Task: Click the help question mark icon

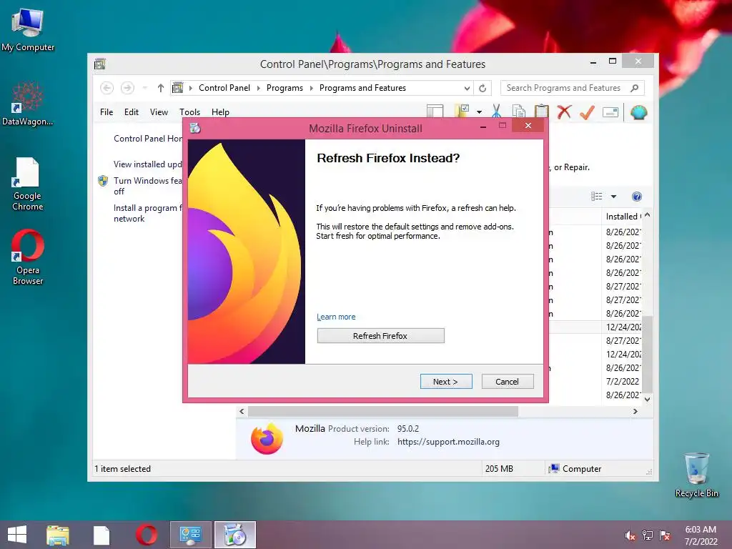Action: [637, 197]
